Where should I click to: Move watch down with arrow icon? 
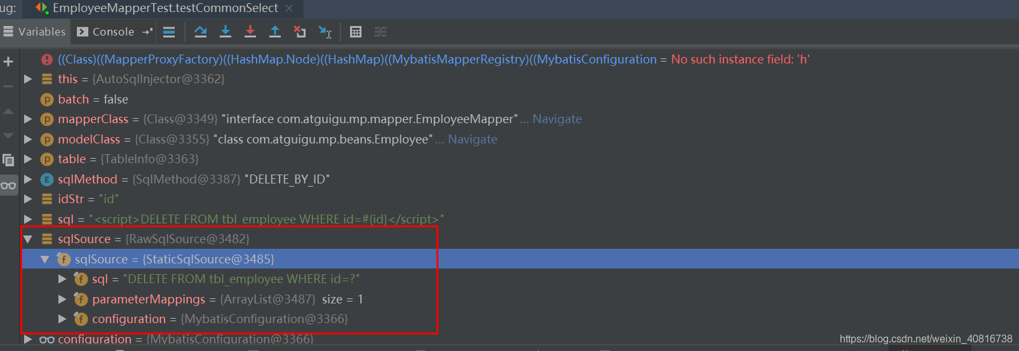pos(8,135)
